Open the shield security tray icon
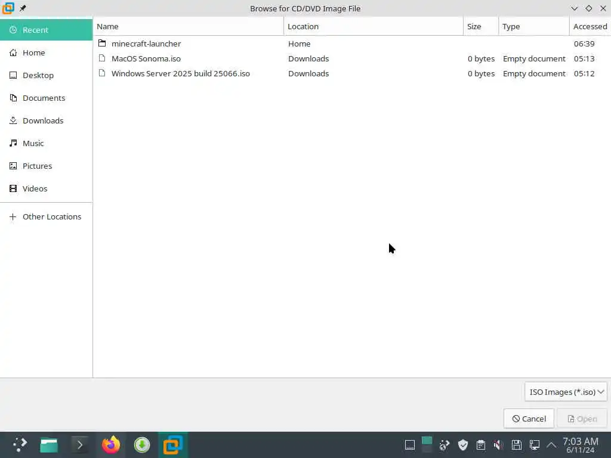The image size is (611, 458). pyautogui.click(x=463, y=445)
